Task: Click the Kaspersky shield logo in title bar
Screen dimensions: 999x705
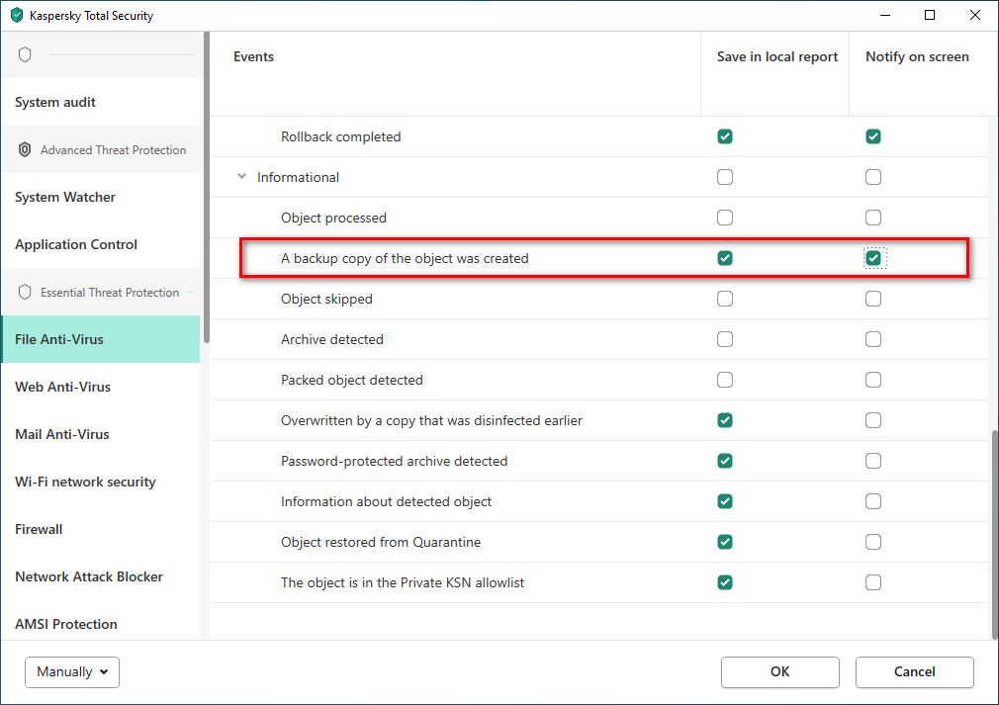Action: point(16,16)
